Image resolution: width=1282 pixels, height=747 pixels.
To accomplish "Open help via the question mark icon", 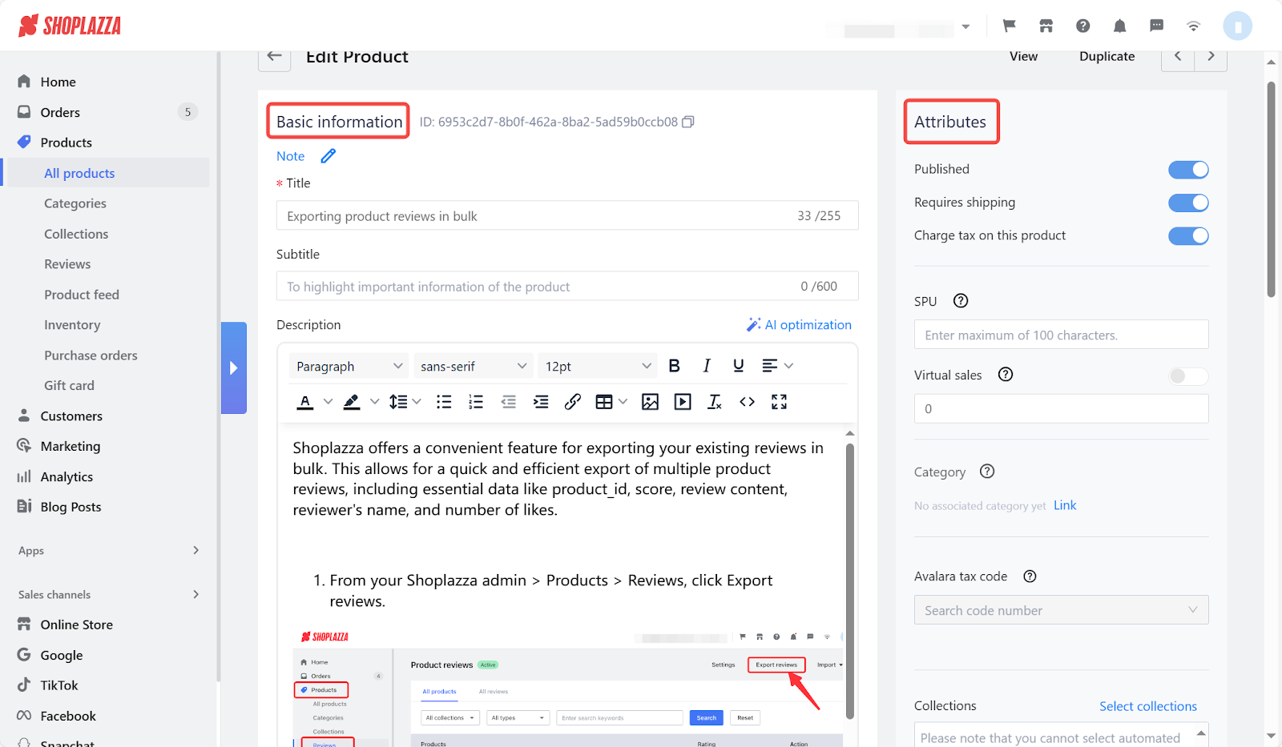I will click(1083, 26).
